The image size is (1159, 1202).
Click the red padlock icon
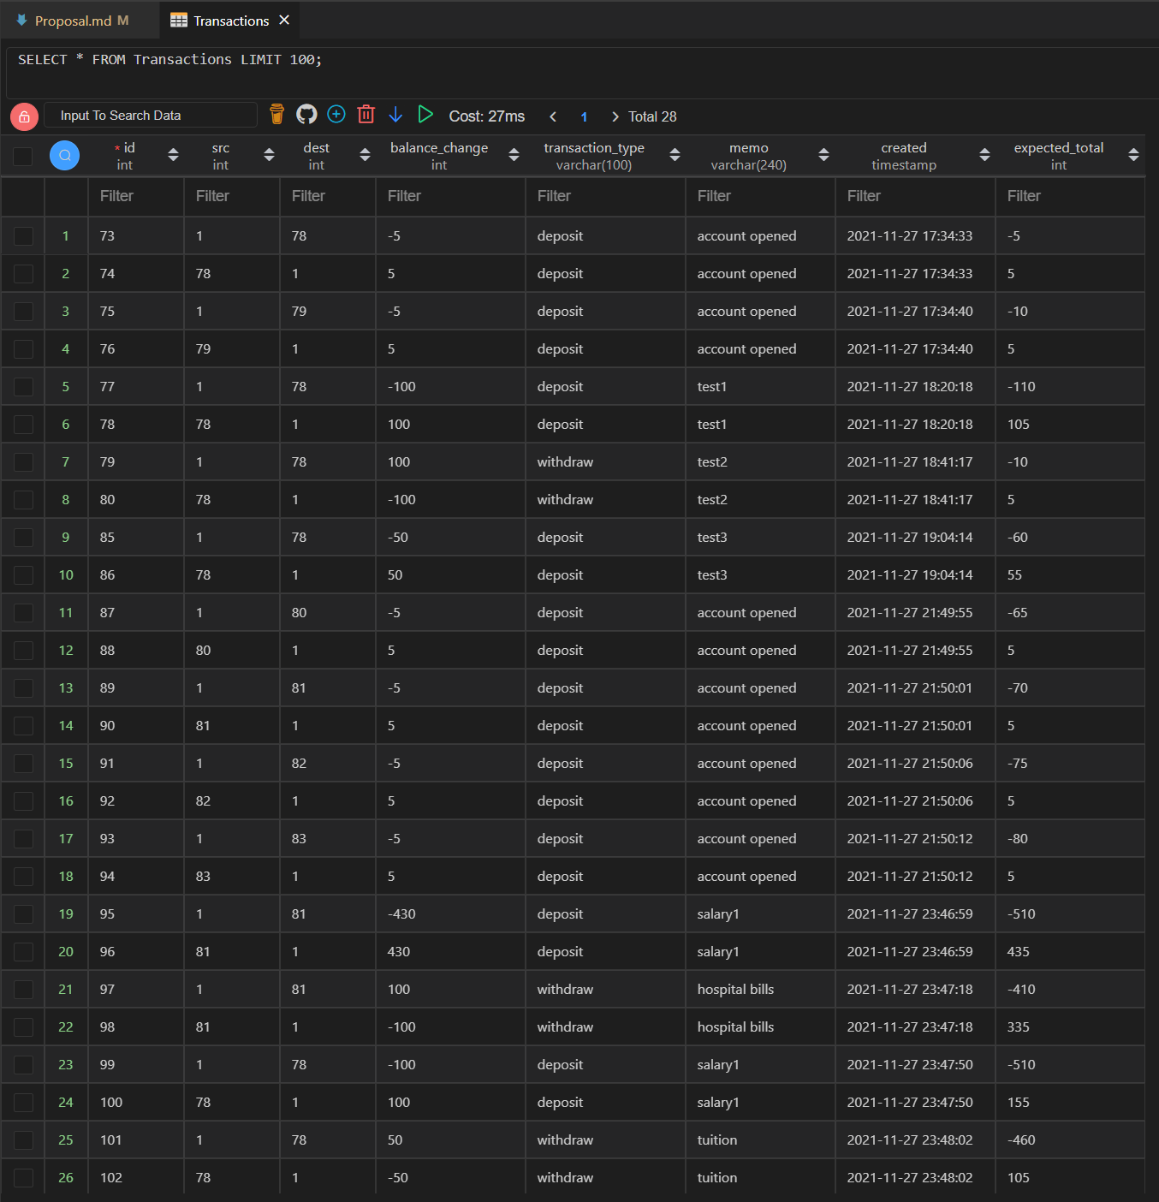(24, 116)
